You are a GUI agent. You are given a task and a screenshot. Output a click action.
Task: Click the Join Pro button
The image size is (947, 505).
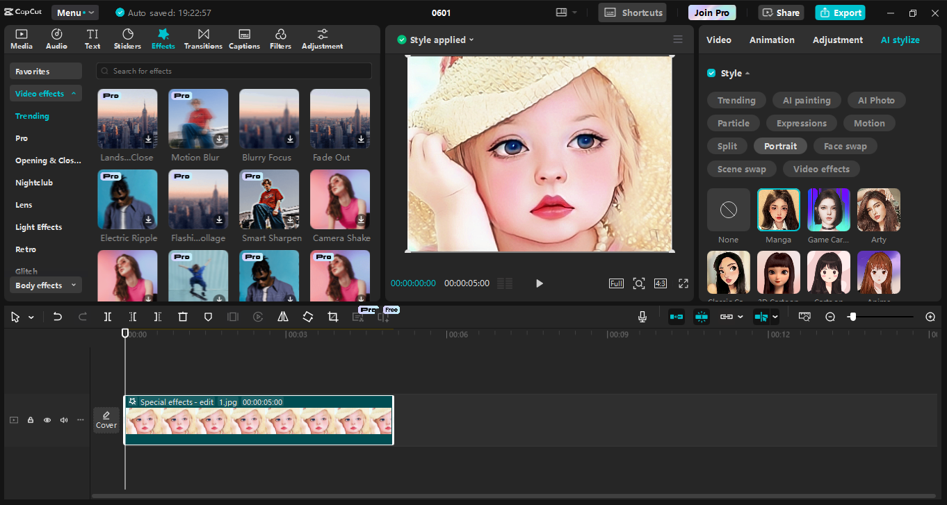coord(712,13)
